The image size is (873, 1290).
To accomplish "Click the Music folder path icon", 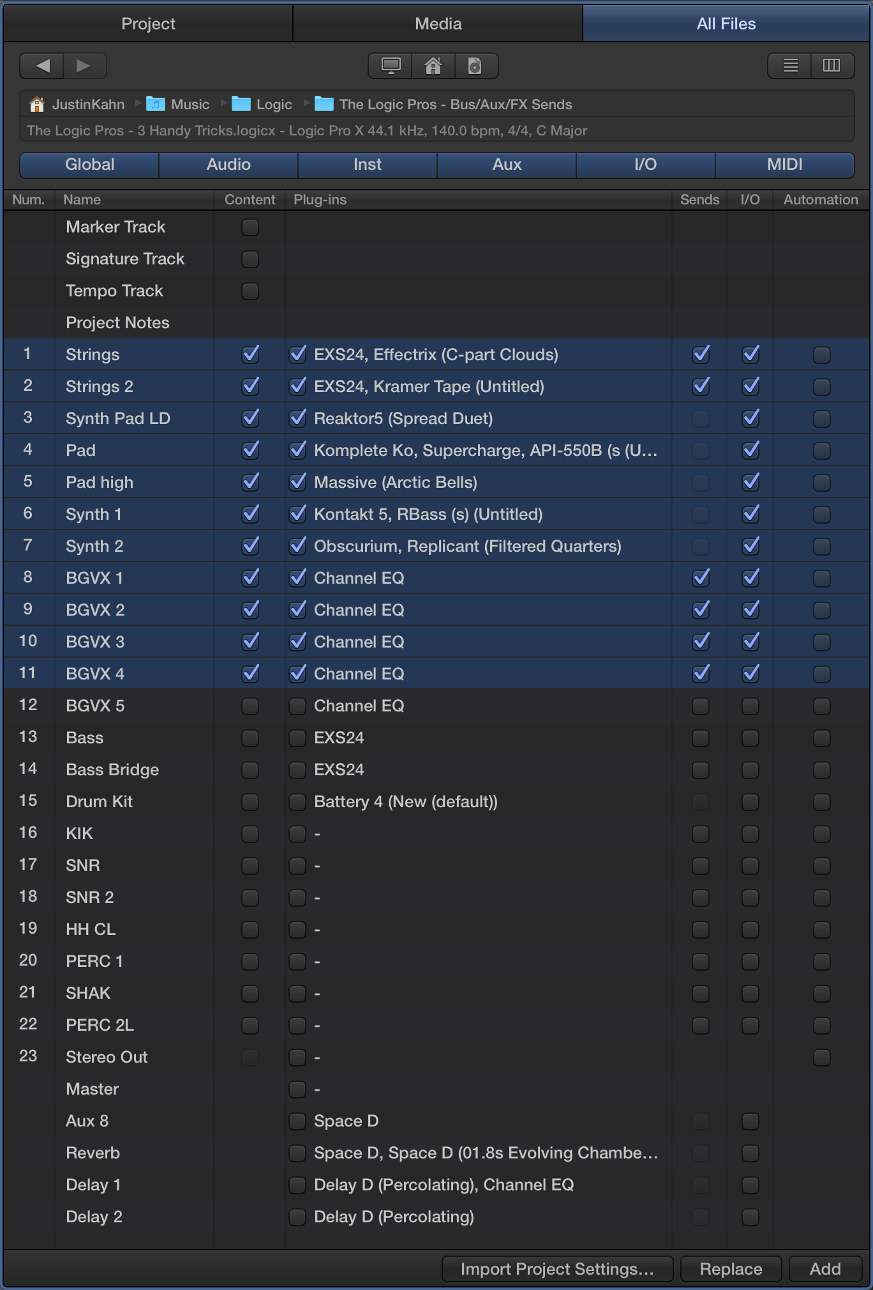I will [155, 104].
